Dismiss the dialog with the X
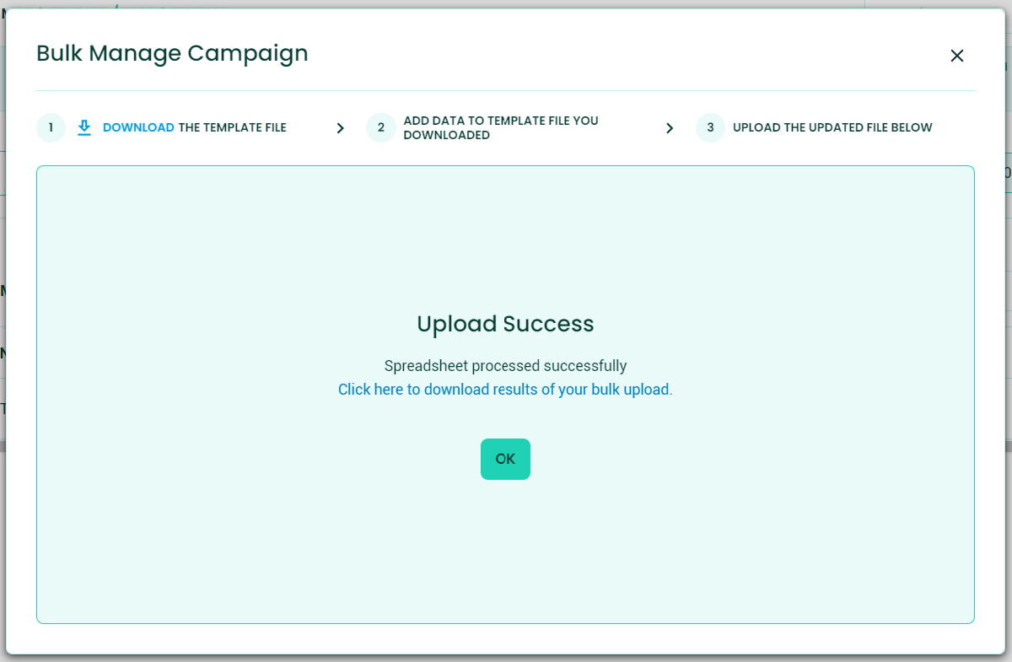The height and width of the screenshot is (662, 1012). pyautogui.click(x=957, y=56)
